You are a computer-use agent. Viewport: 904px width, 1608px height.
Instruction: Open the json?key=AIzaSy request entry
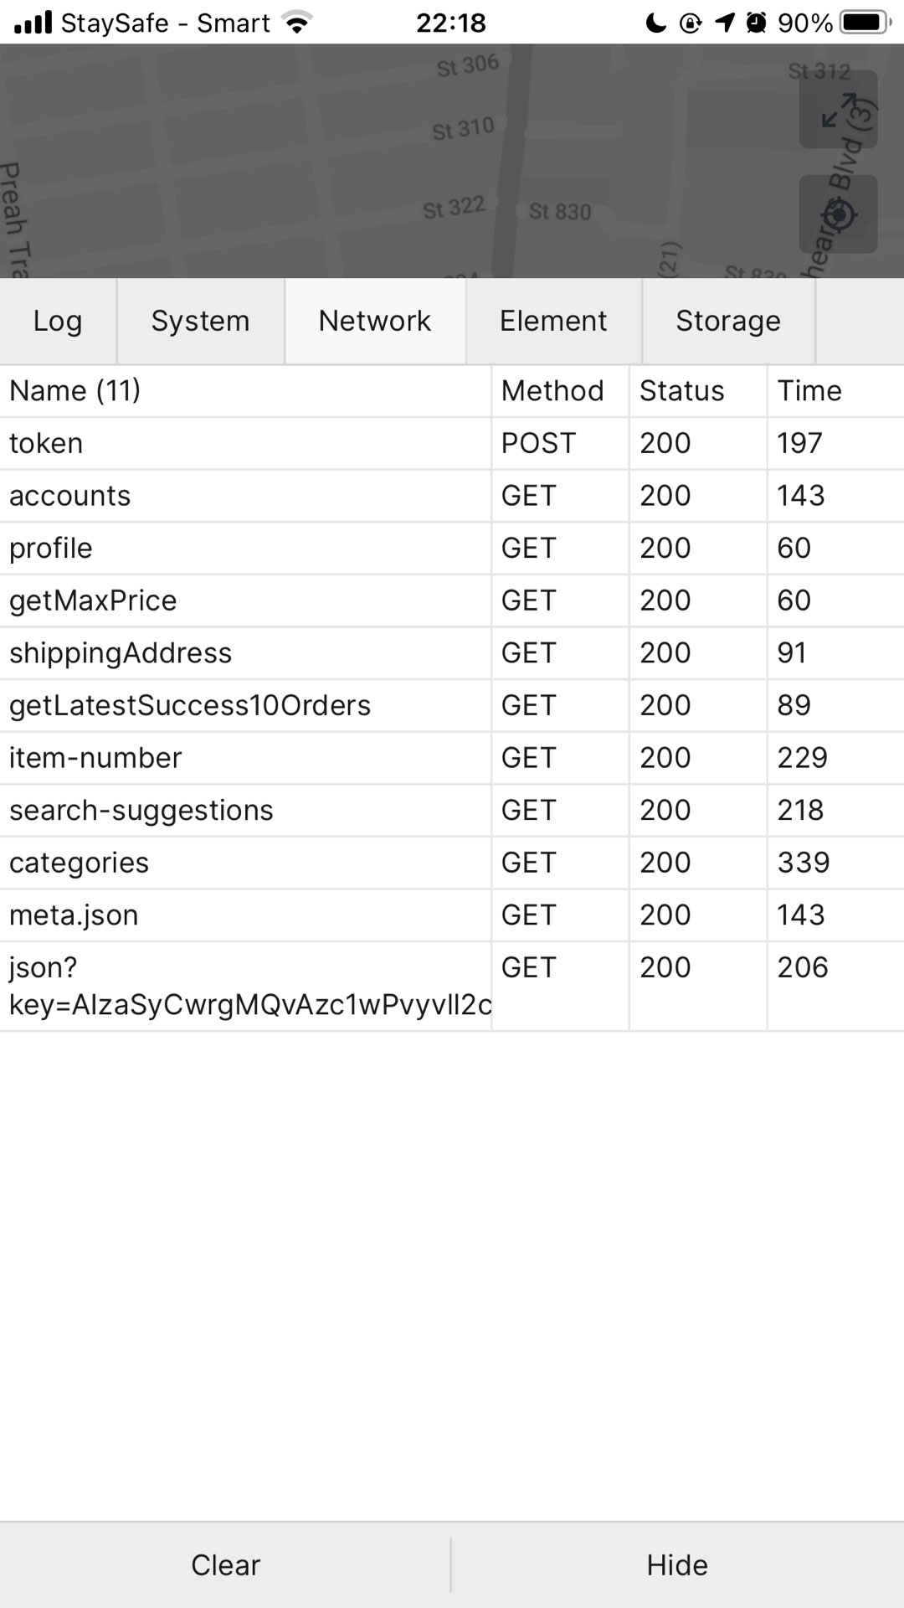[x=452, y=986]
